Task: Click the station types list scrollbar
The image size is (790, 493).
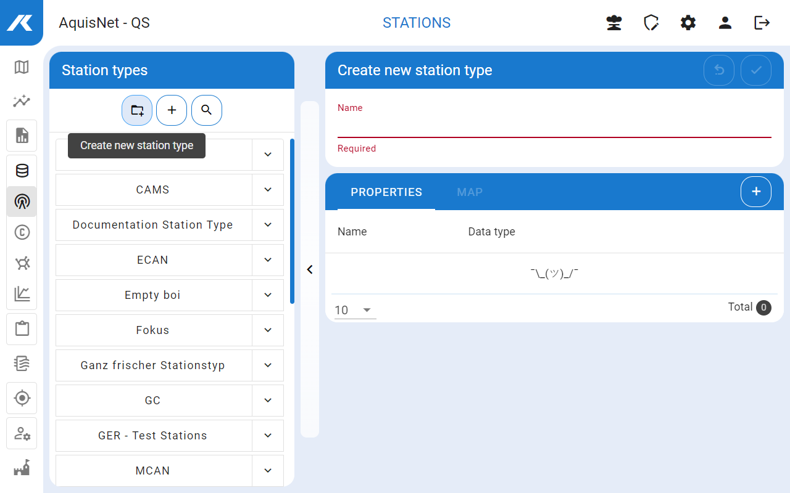Action: click(292, 222)
